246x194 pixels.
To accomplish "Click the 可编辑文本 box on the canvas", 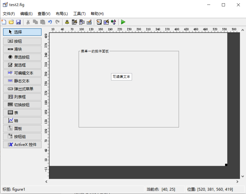I will click(x=121, y=77).
